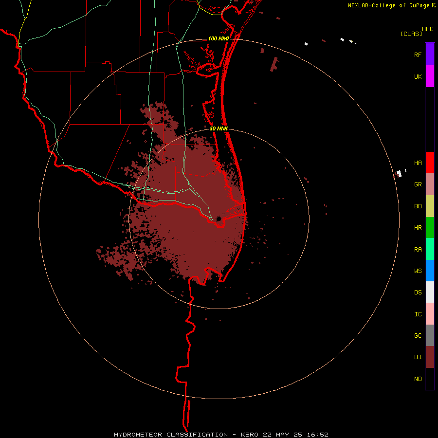The image size is (438, 438).
Task: Click the BI dark red legend swatch
Action: click(430, 357)
